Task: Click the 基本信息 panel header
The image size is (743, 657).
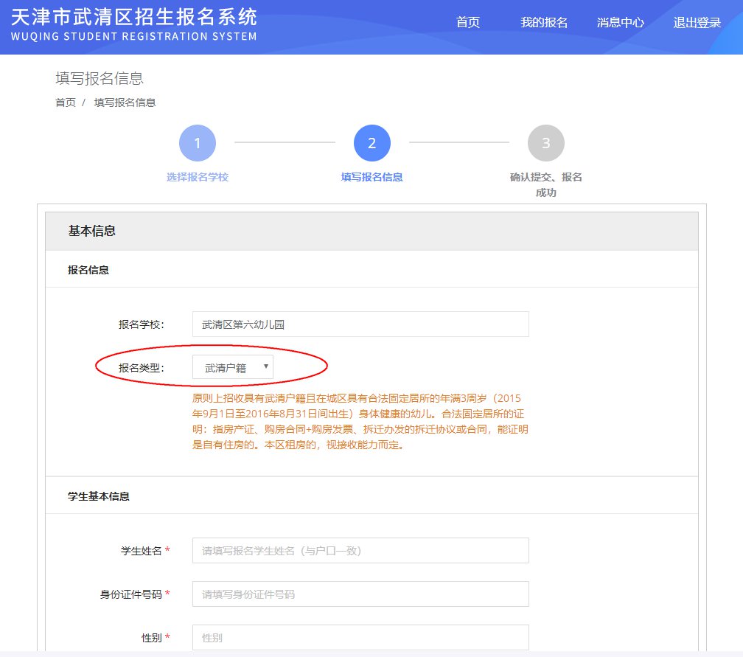Action: tap(92, 231)
